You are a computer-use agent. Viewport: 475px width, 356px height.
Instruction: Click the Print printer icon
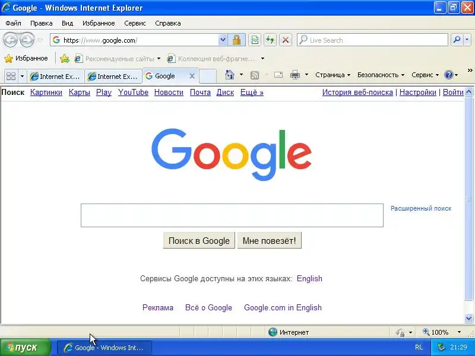pos(295,75)
